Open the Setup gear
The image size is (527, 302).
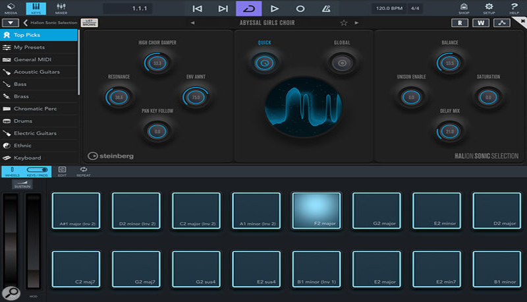489,9
